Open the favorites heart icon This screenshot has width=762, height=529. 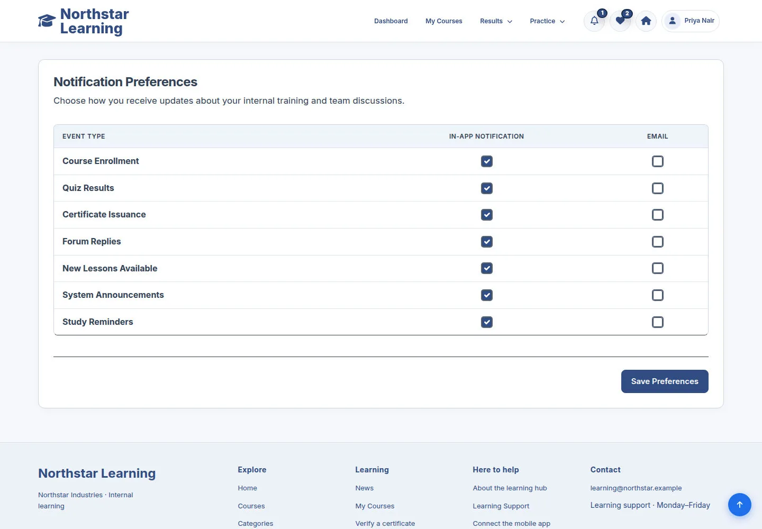(620, 21)
